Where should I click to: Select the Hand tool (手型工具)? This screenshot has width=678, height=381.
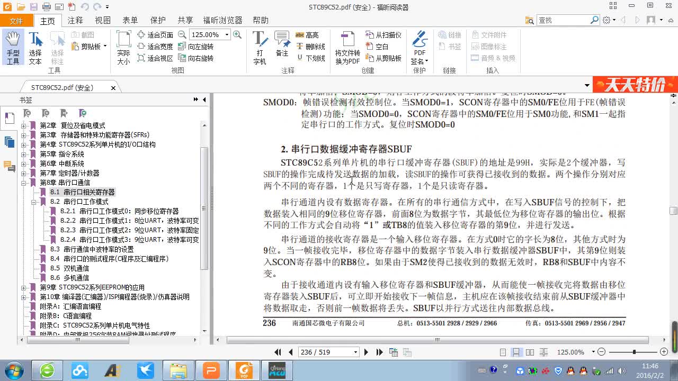[13, 48]
